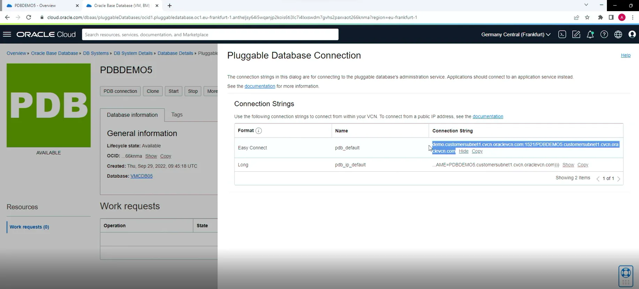This screenshot has height=289, width=639.
Task: Open the user profile avatar icon
Action: [632, 34]
